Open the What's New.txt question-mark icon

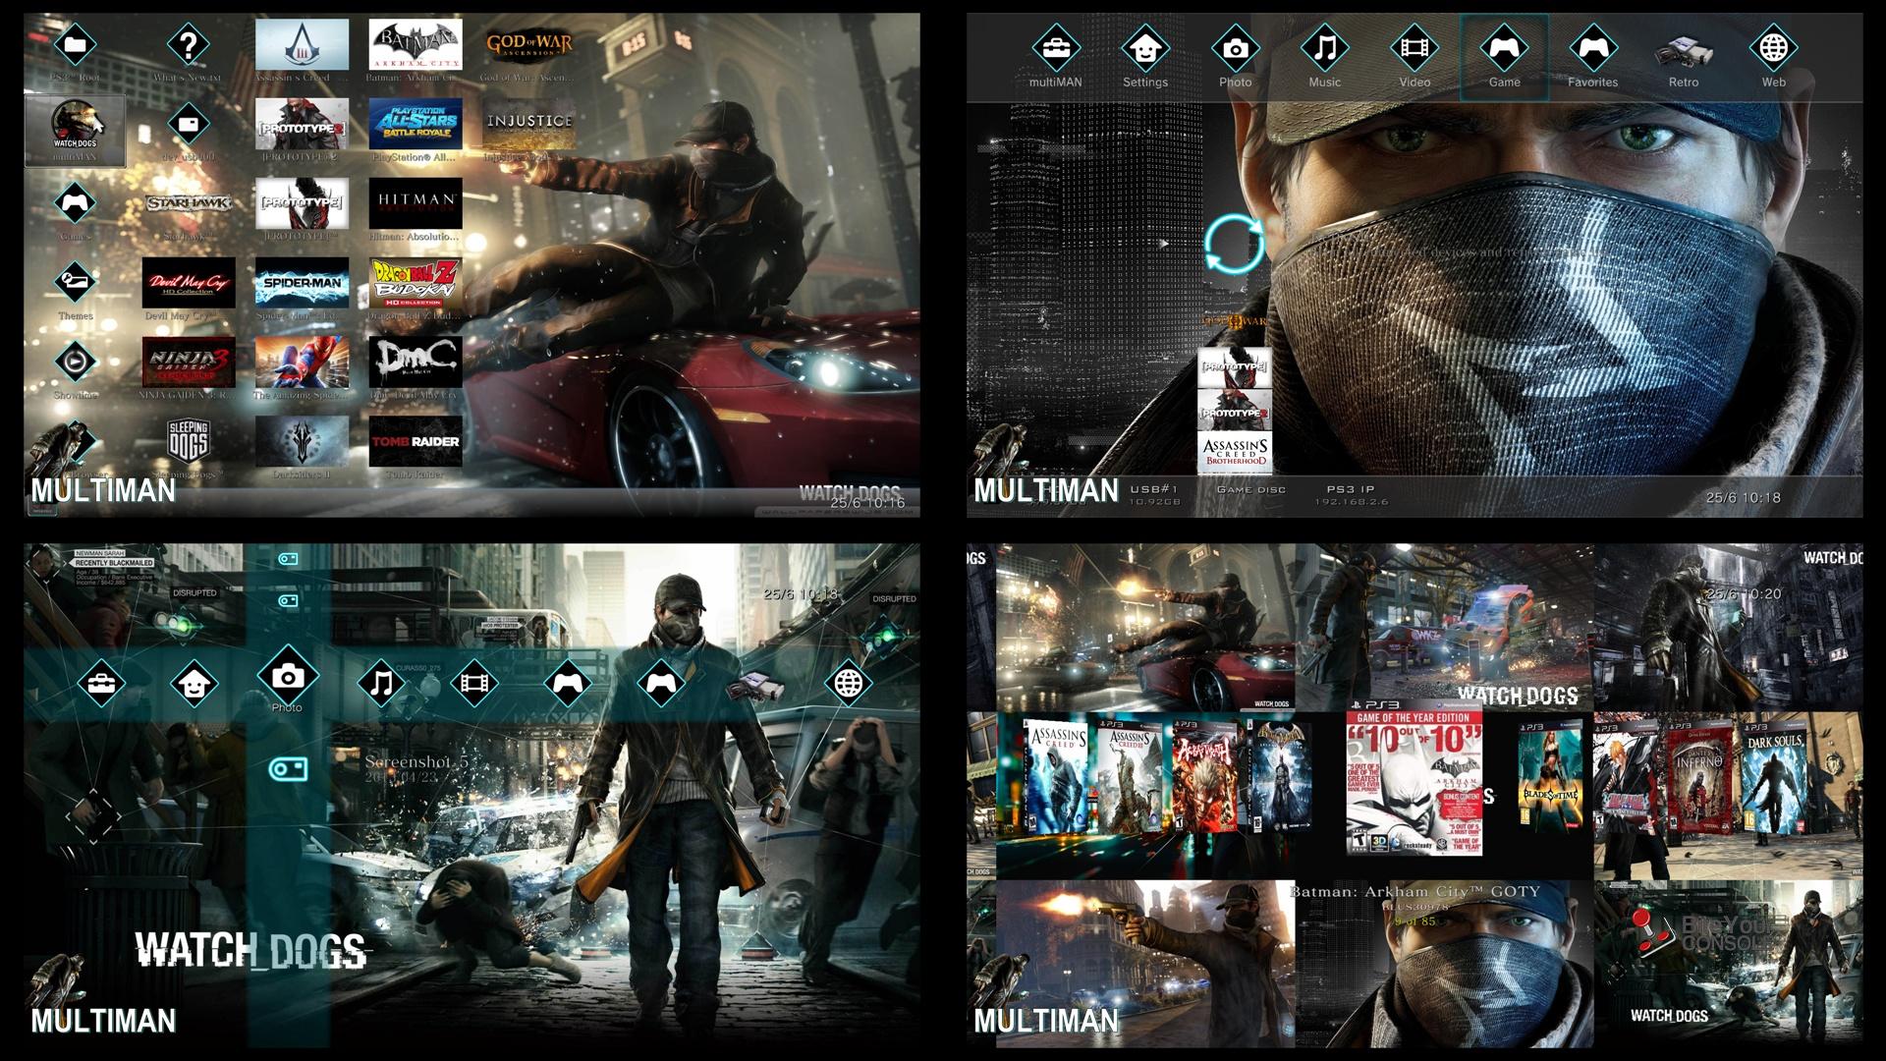(188, 44)
